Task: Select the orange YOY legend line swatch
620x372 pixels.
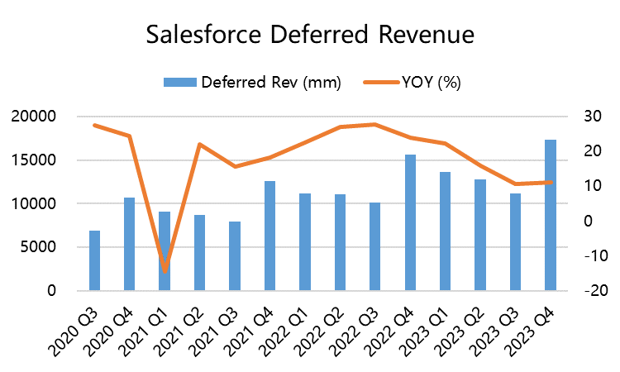Action: tap(382, 82)
